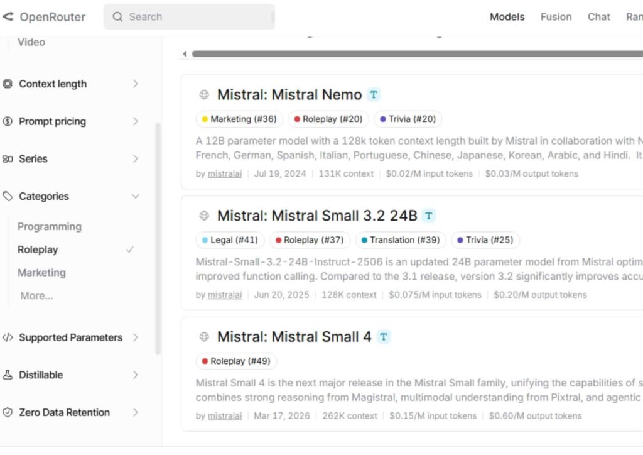Viewport: 643px width, 455px height.
Task: Click the model icon beside Mistral Small 3.2 24B
Action: (x=204, y=216)
